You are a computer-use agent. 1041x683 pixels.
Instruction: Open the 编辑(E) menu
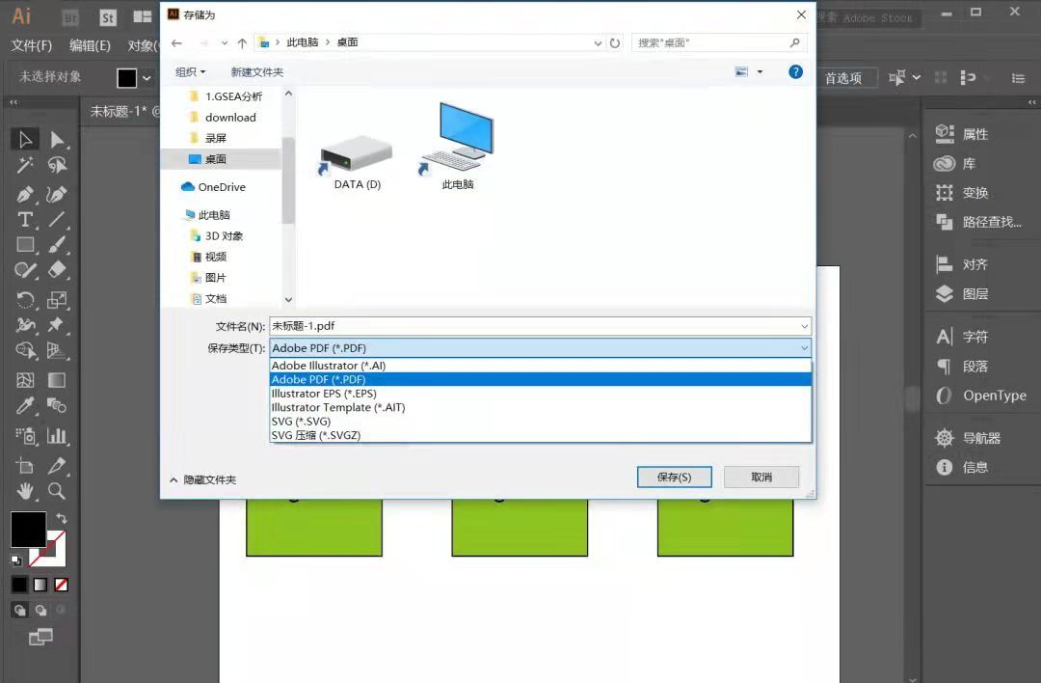pos(90,45)
